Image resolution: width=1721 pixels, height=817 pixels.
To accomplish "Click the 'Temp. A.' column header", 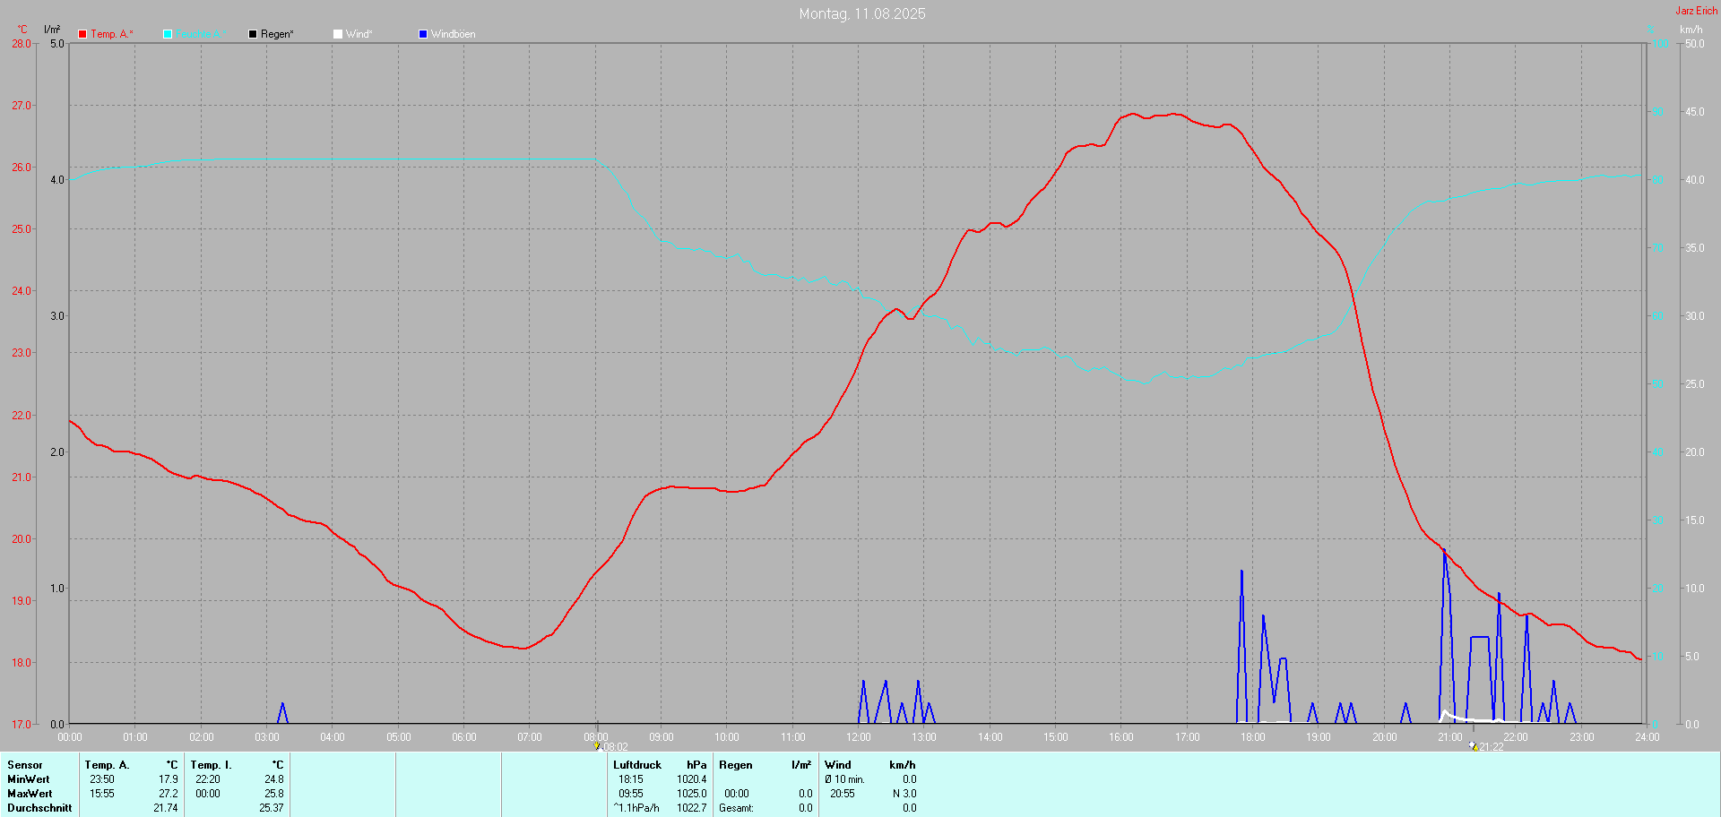I will (x=108, y=765).
